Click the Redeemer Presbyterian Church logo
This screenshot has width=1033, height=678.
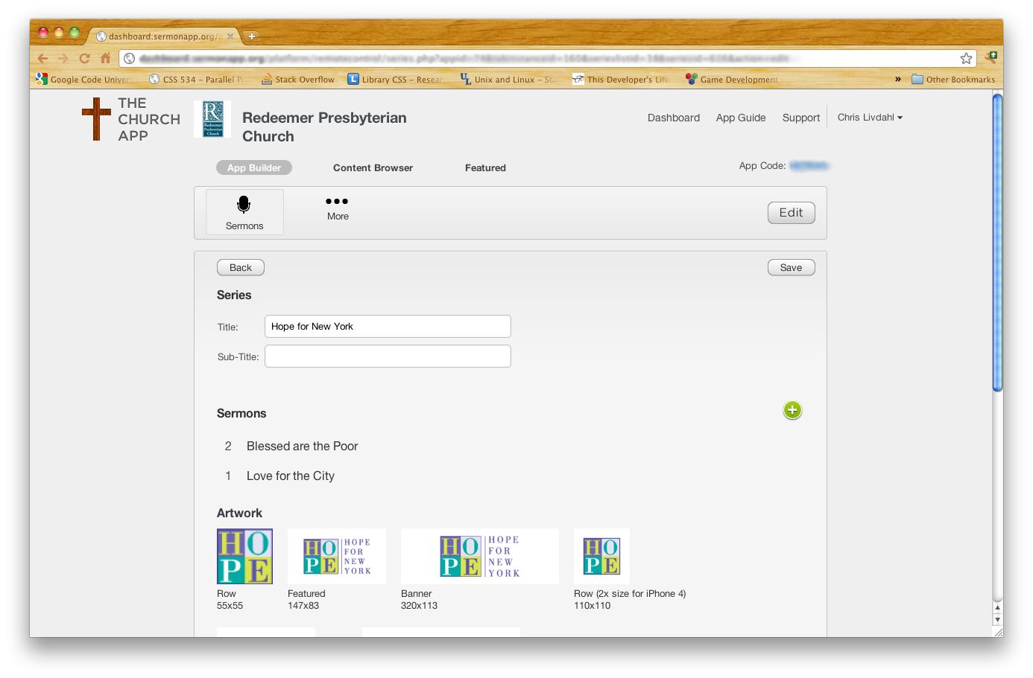(x=212, y=119)
